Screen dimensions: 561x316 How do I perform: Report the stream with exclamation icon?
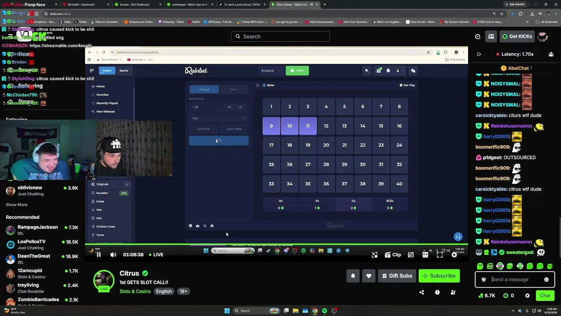[x=437, y=292]
